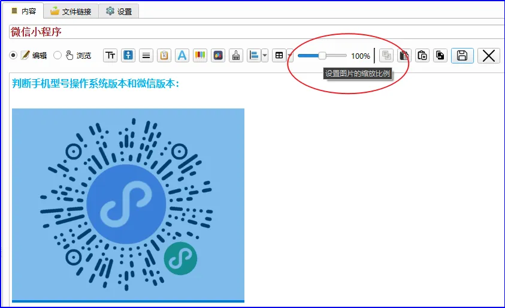505x308 pixels.
Task: Click the three-line paragraph icon
Action: (146, 55)
